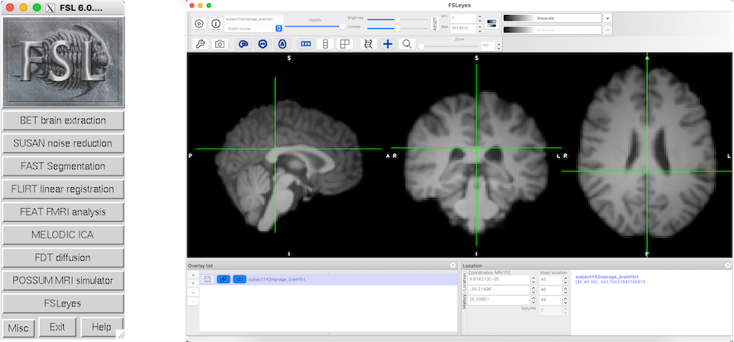
Task: Adjust the Brightness slider
Action: 398,20
